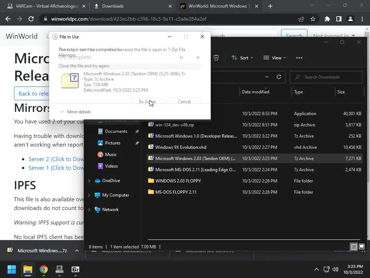Viewport: 370px width, 278px height.
Task: Sort by Size column header
Action: coord(341,92)
